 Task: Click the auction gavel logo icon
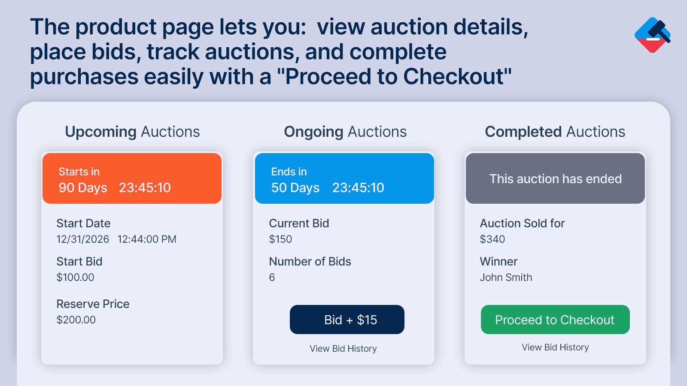click(652, 35)
